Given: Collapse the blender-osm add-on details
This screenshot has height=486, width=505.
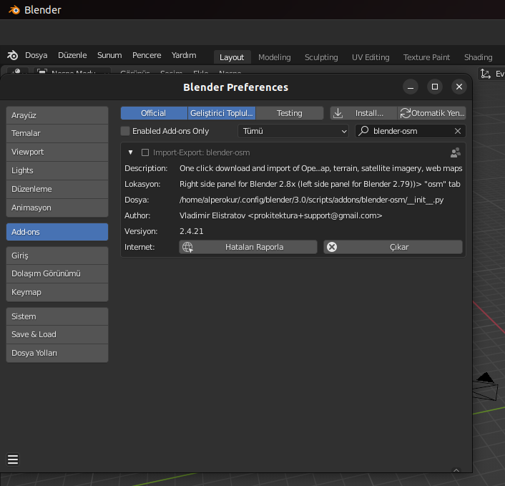Looking at the screenshot, I should 130,152.
